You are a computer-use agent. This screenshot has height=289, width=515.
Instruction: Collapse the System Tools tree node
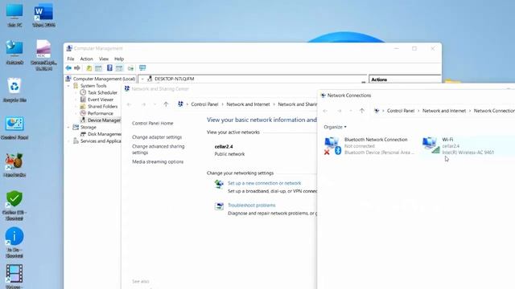click(68, 86)
